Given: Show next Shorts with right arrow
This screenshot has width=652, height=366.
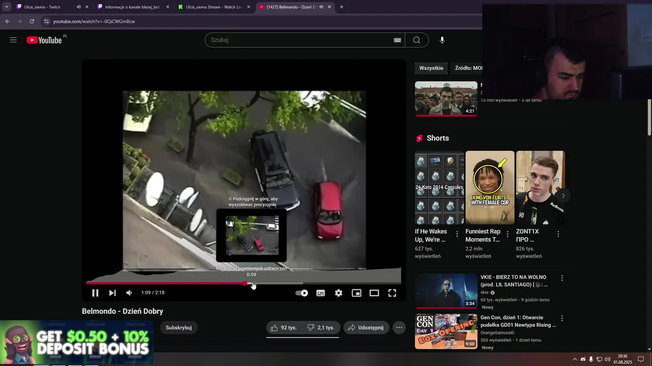Looking at the screenshot, I should 563,196.
